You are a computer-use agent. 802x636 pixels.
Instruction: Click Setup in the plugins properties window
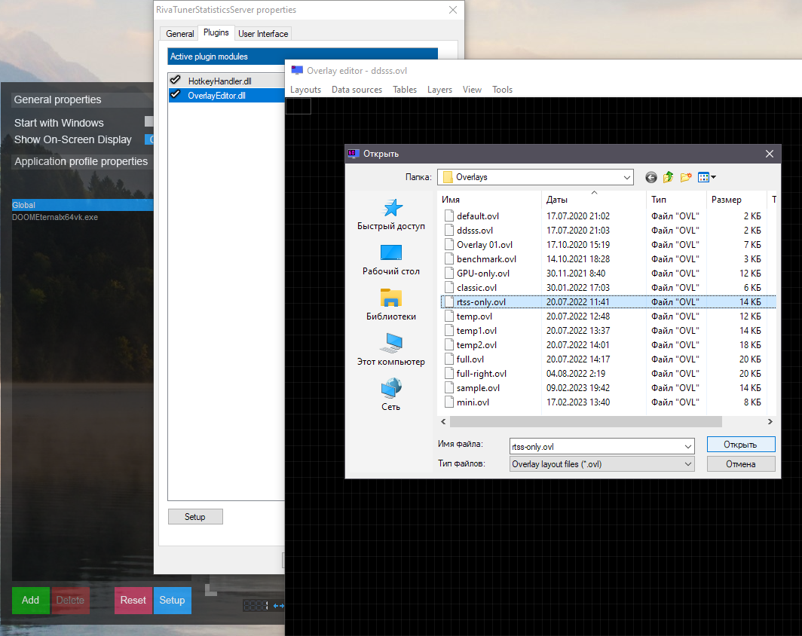(195, 516)
